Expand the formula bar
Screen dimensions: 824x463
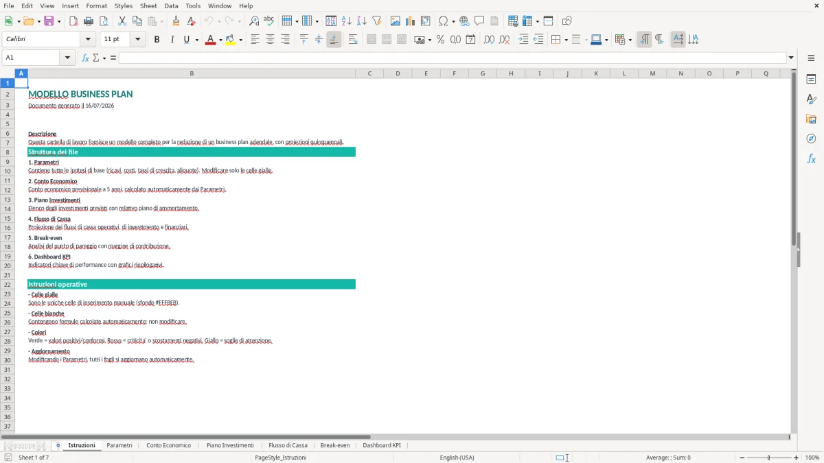coord(791,58)
